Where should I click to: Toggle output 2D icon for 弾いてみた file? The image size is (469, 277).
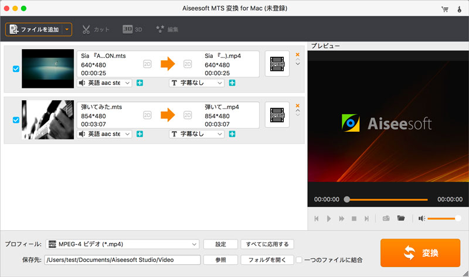(188, 115)
